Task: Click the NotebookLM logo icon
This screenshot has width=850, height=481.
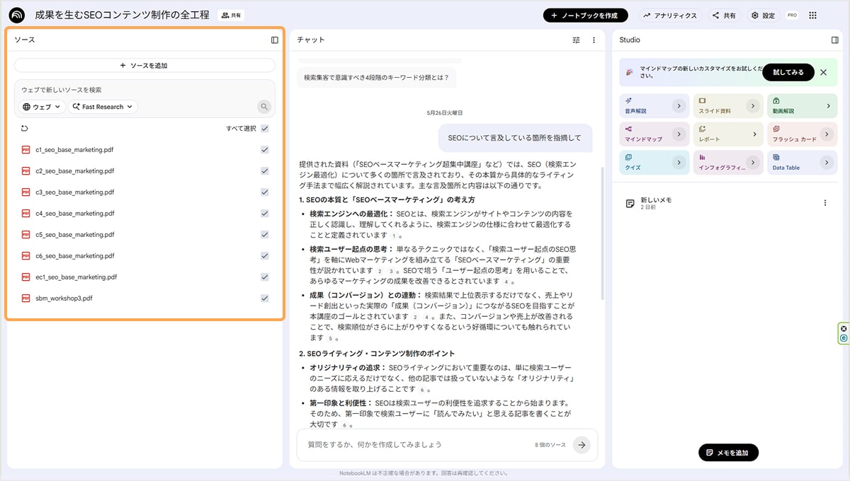Action: click(x=17, y=15)
